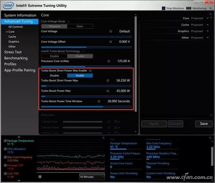This screenshot has width=215, height=183.
Task: Pause the monitoring graph
Action: [x=40, y=177]
